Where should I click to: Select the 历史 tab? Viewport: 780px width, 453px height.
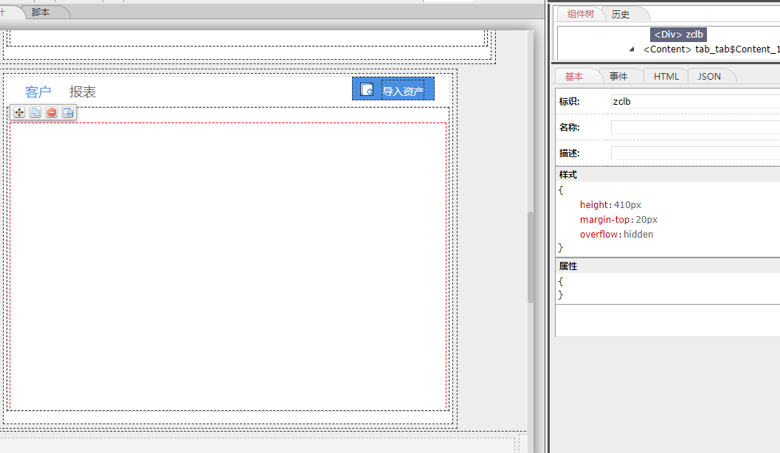[x=621, y=15]
